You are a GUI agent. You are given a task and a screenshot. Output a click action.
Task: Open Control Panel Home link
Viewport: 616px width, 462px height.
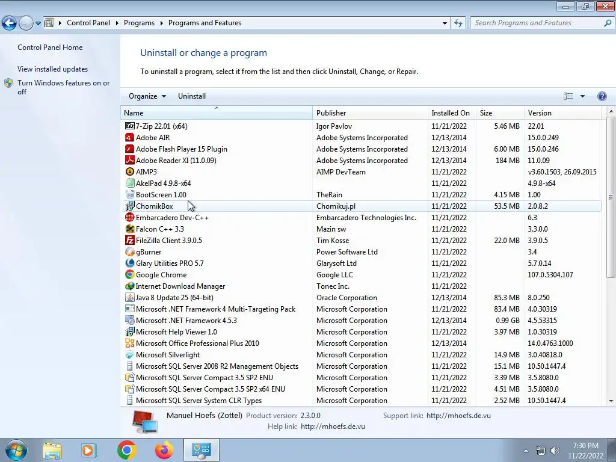pos(50,47)
